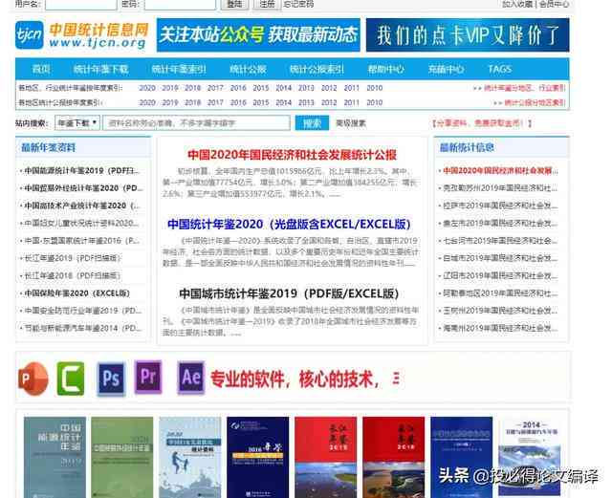
Task: Open 中国-东盟国家统计年鉴2016 list item
Action: pos(81,241)
